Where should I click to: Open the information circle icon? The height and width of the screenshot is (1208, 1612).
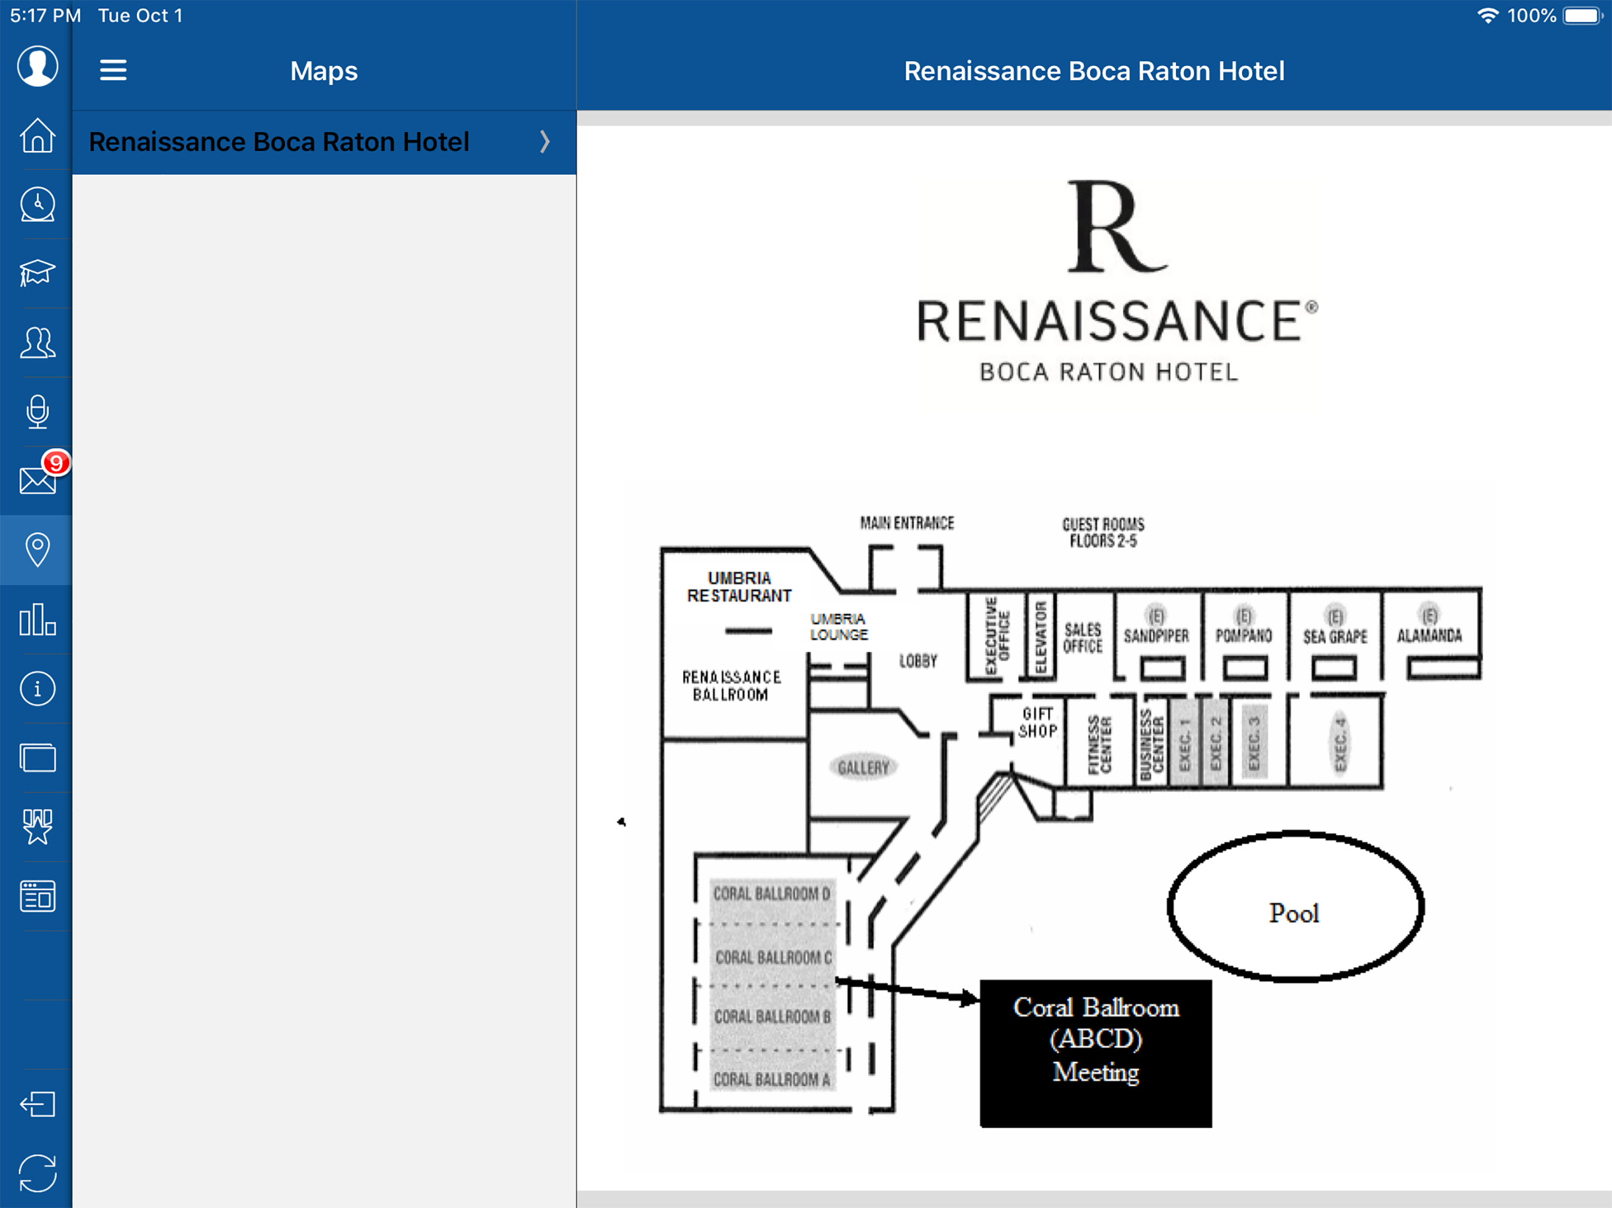pyautogui.click(x=37, y=688)
